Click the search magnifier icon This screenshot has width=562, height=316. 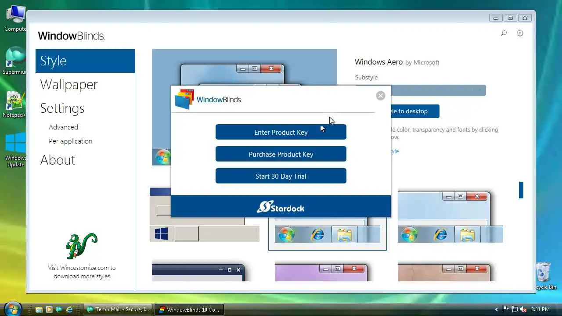(x=504, y=33)
